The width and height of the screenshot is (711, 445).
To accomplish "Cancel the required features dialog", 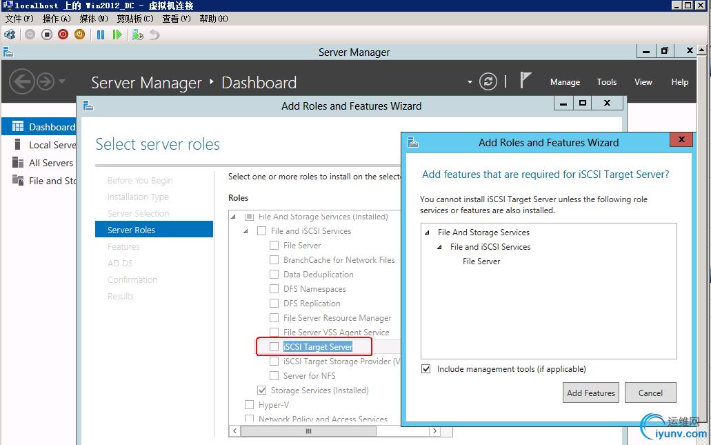I will [650, 393].
